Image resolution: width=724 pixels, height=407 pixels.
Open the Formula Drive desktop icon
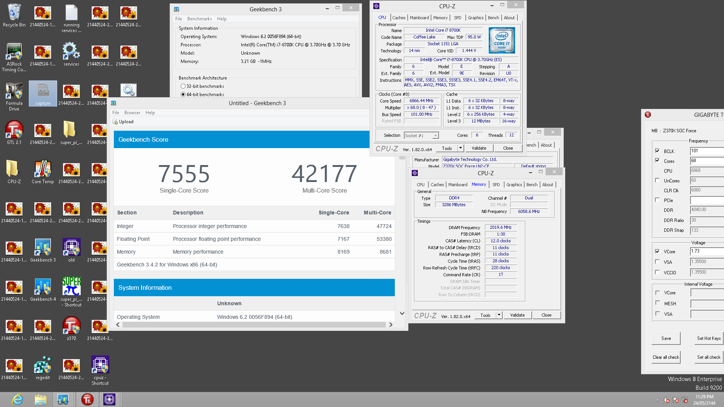(x=14, y=96)
